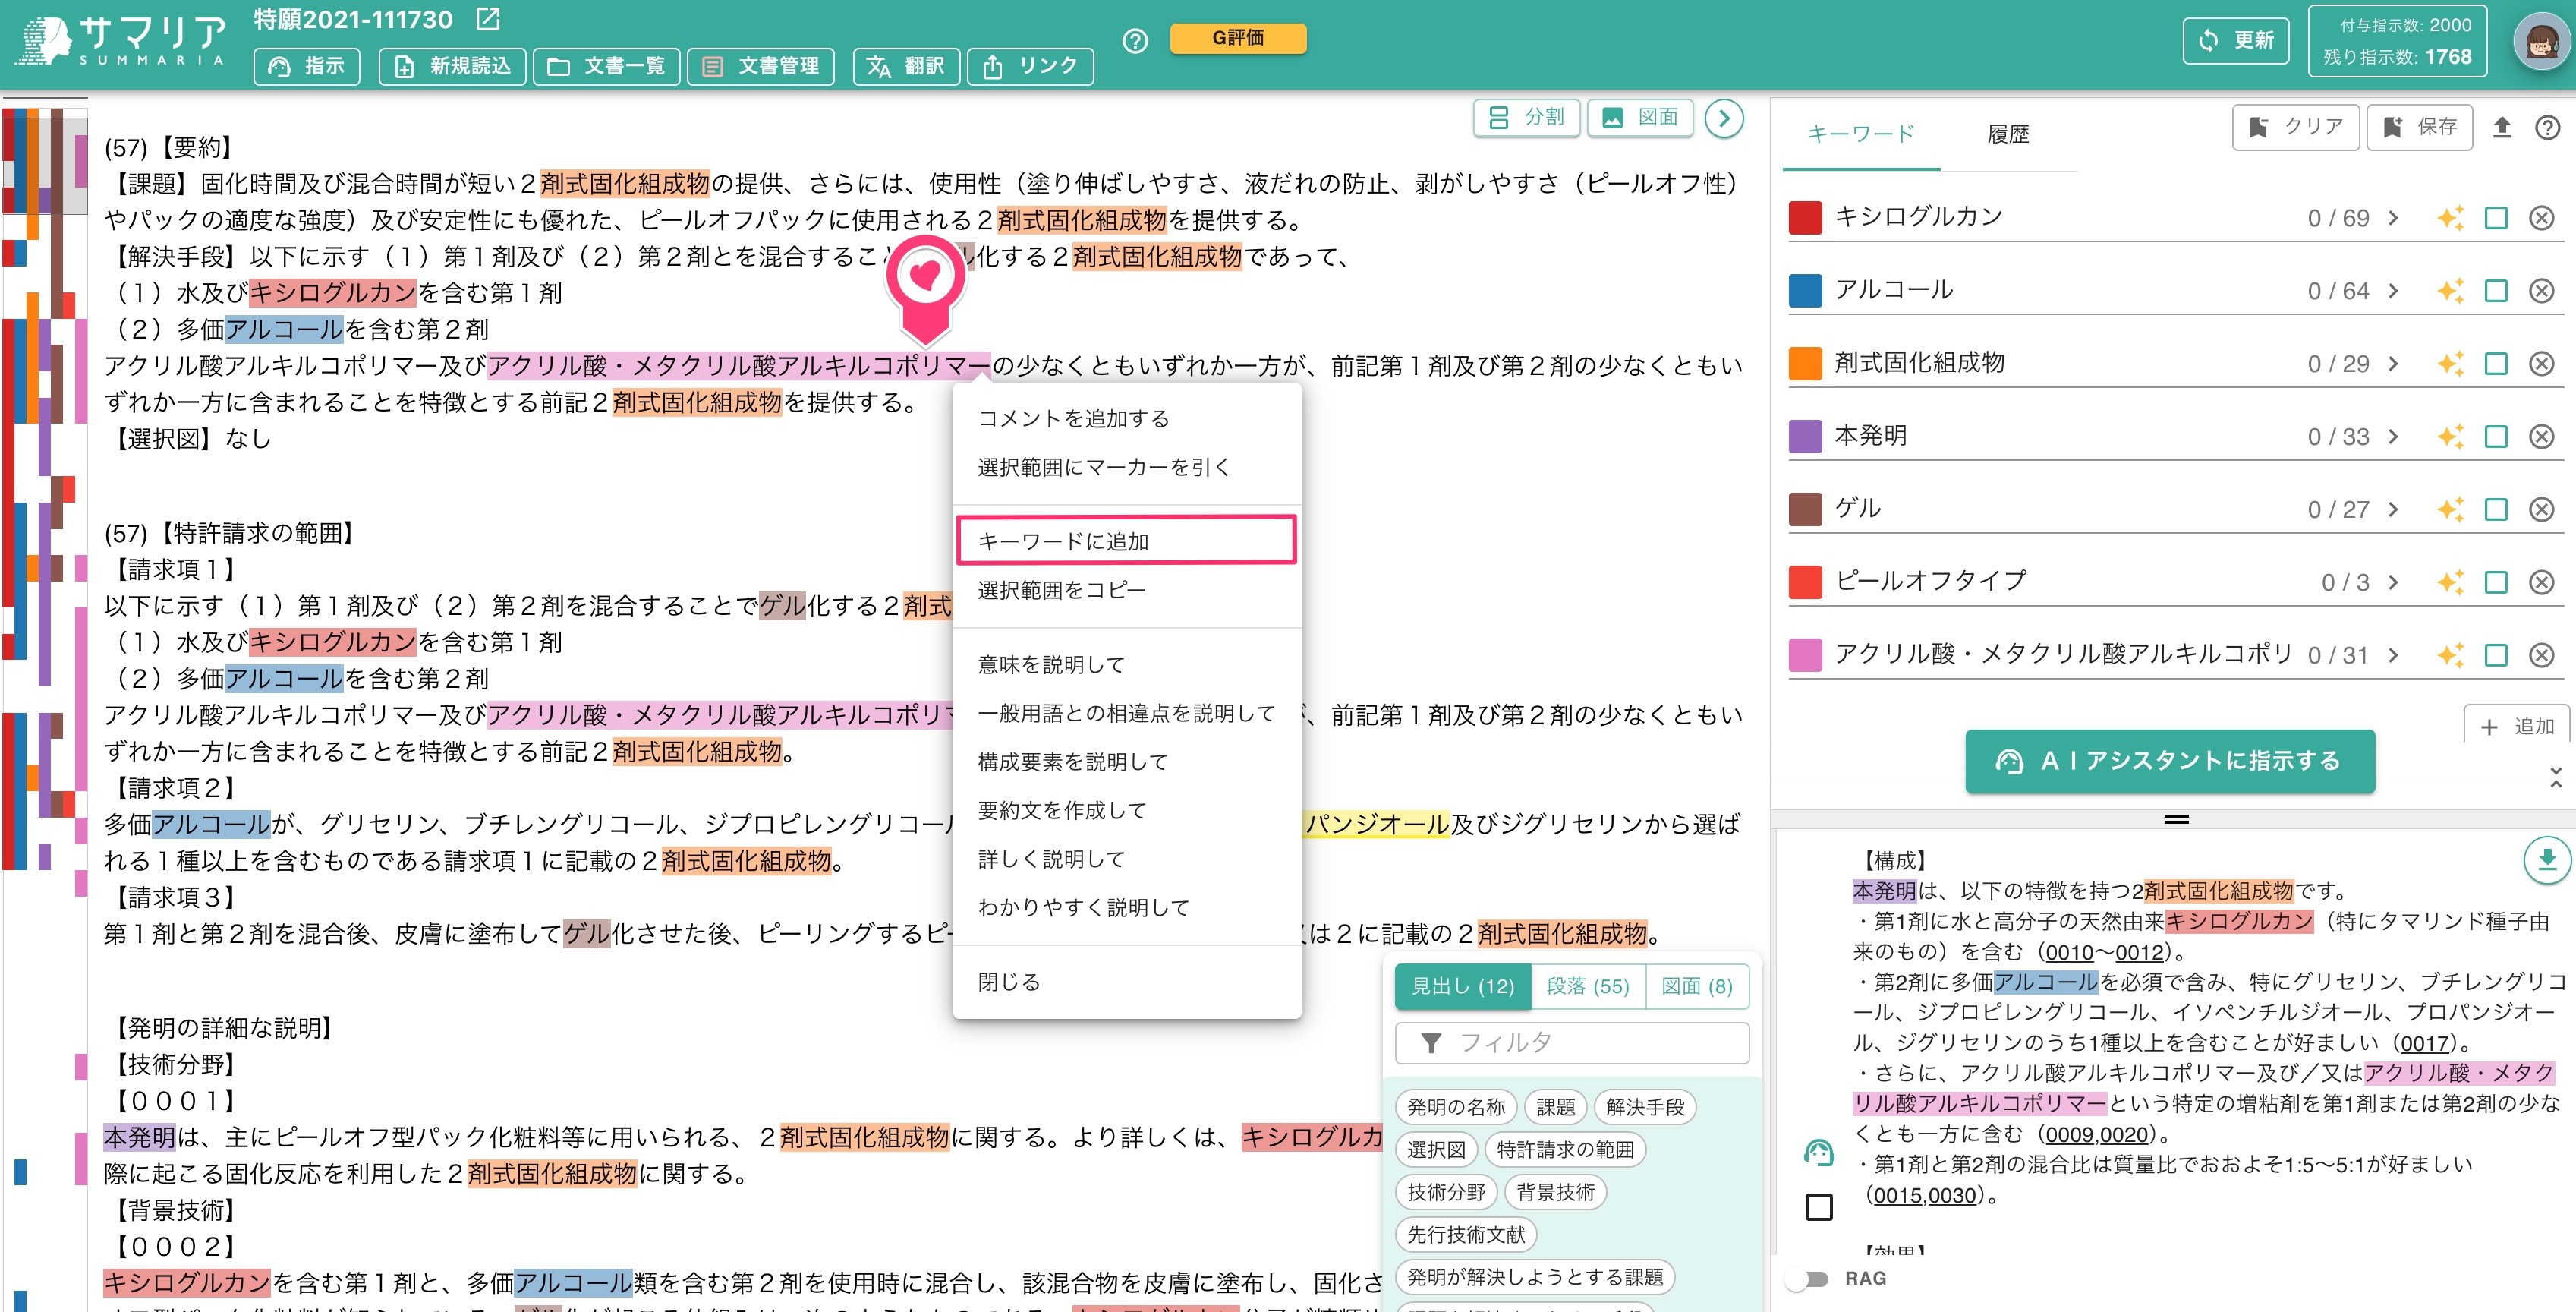
Task: Tick the checkbox for 本発明 keyword
Action: pos(2496,437)
